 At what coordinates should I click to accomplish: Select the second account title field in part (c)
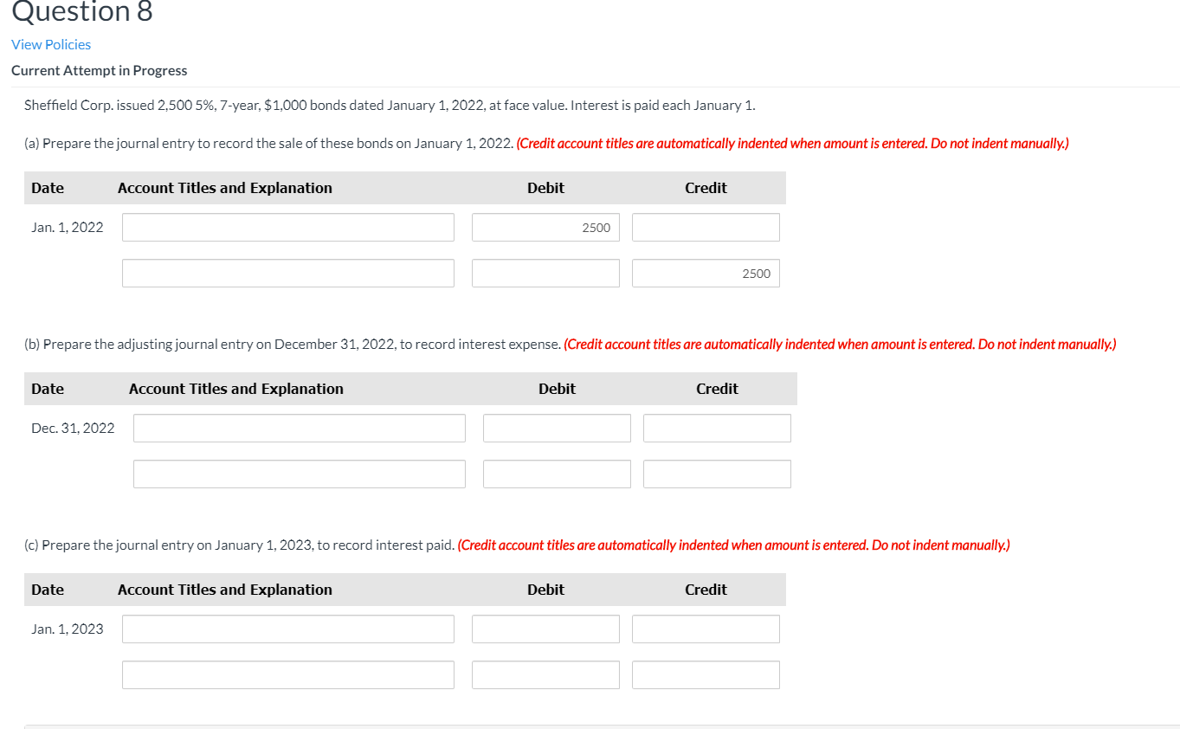tap(287, 674)
